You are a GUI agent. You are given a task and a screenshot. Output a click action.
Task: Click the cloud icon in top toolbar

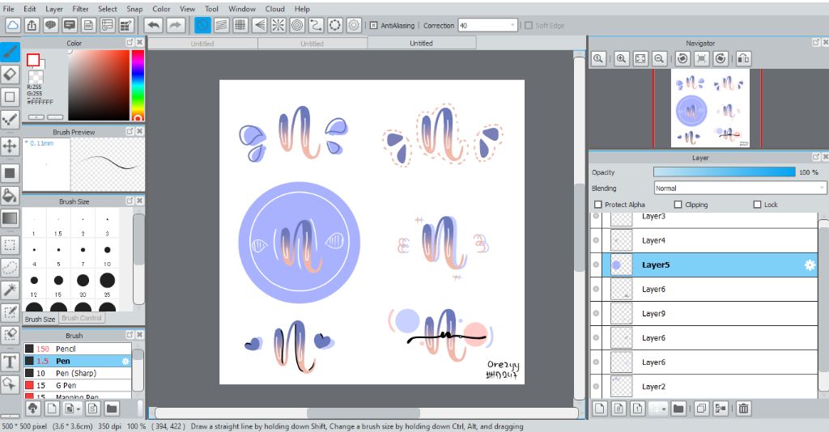[13, 25]
